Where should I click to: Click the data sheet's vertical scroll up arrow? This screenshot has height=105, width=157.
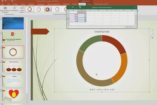click(136, 10)
